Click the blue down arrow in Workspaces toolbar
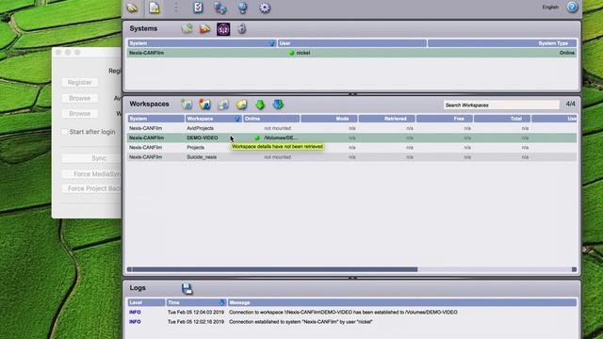Image resolution: width=603 pixels, height=339 pixels. [278, 105]
